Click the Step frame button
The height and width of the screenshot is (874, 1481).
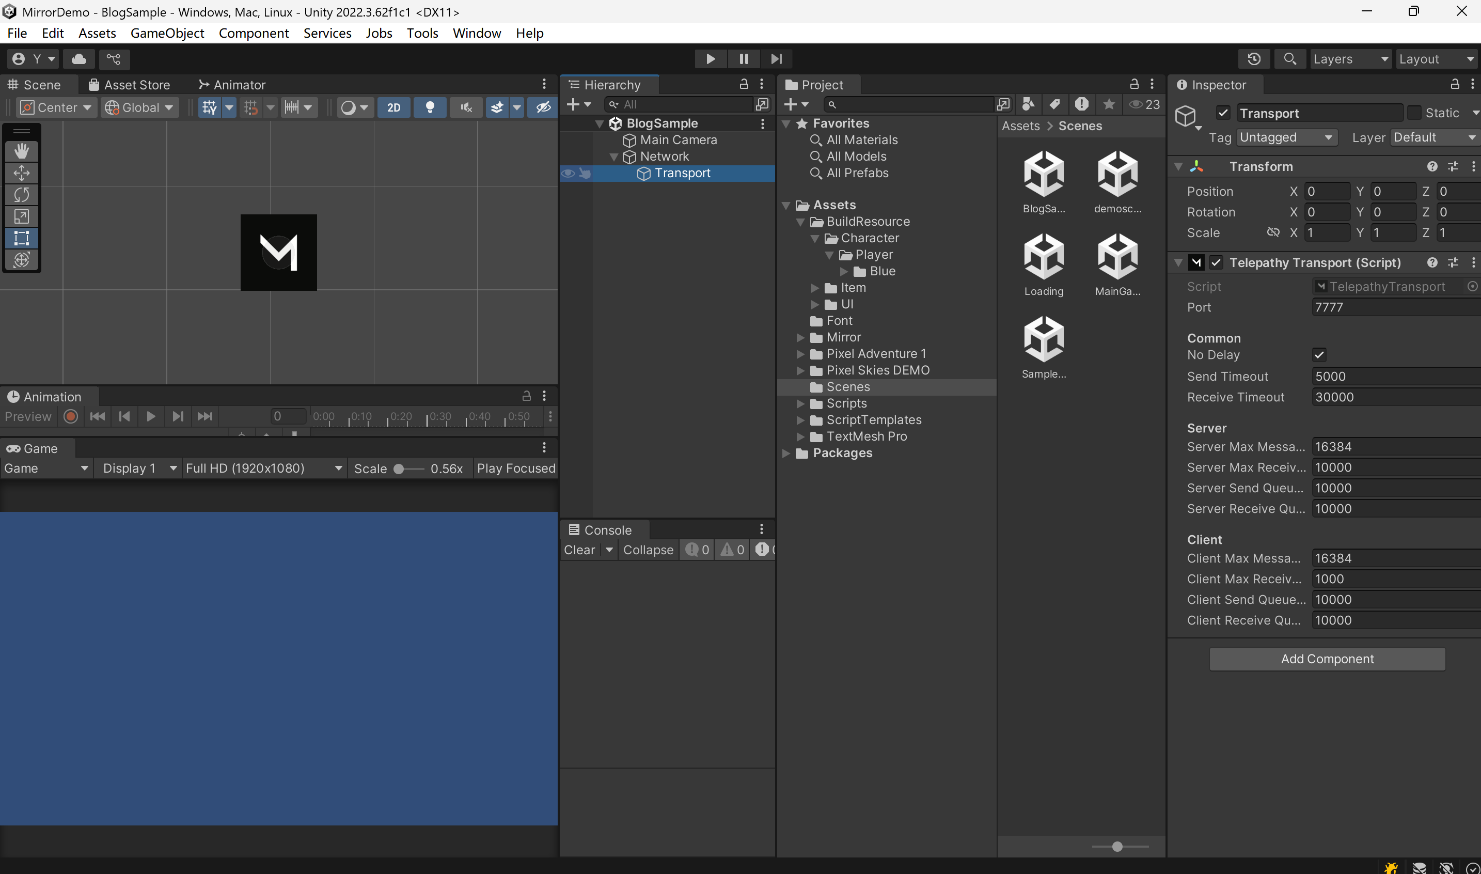(x=777, y=59)
